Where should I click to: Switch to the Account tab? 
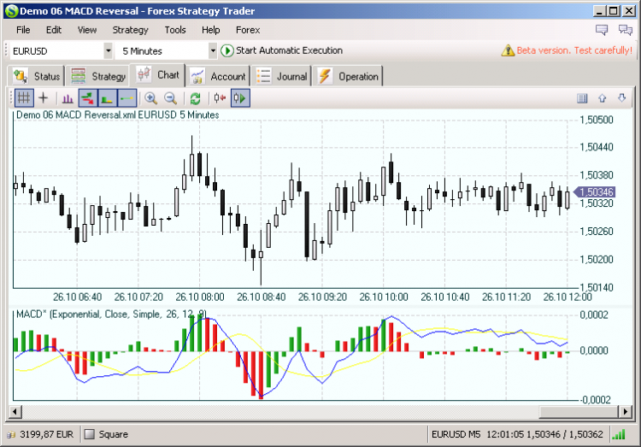click(x=218, y=76)
